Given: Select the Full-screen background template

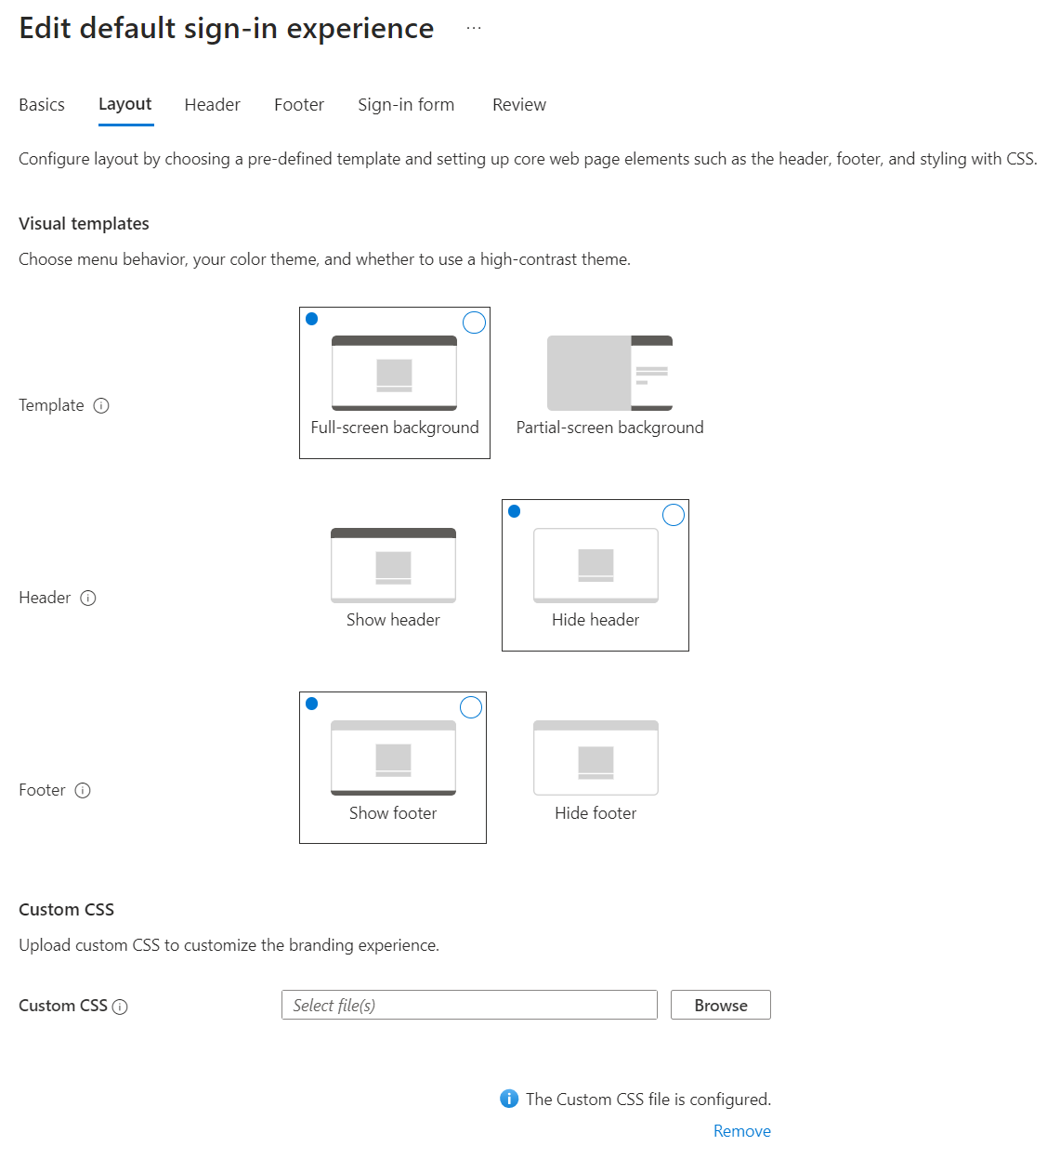Looking at the screenshot, I should point(394,383).
